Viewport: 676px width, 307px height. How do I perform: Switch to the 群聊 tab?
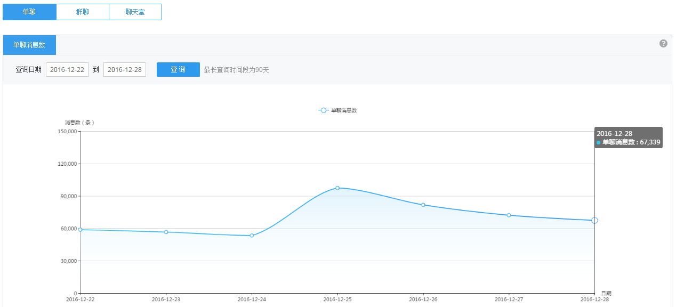click(83, 12)
